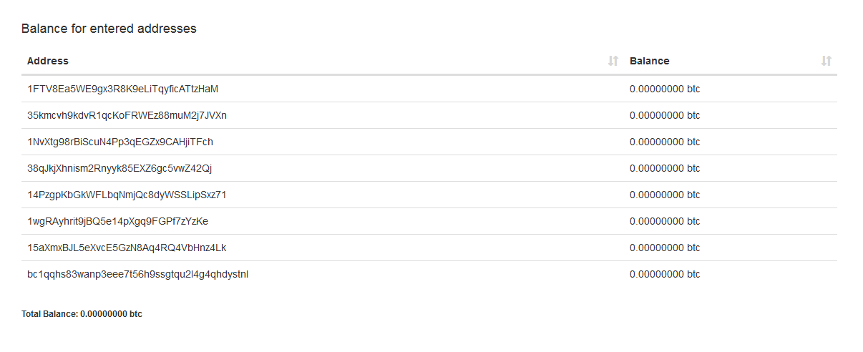The width and height of the screenshot is (863, 352).
Task: Click the Balance column sort icon
Action: tap(827, 61)
